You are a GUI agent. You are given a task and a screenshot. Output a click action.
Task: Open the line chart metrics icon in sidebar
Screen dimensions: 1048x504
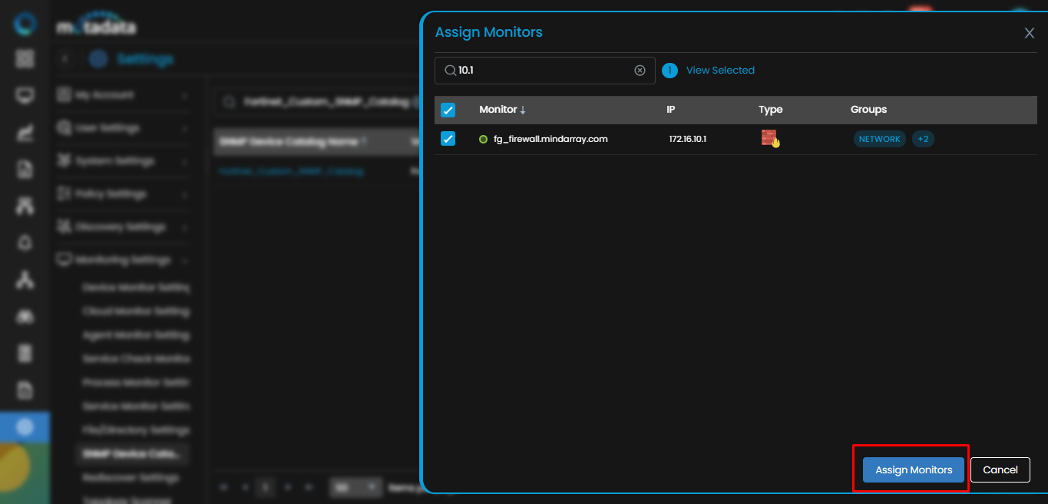25,133
